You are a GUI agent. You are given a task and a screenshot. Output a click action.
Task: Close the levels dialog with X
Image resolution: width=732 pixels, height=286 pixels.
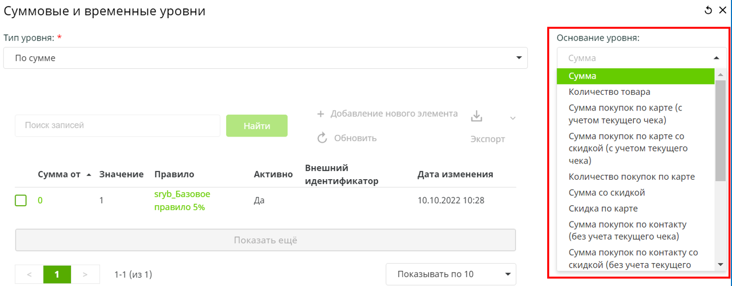(x=723, y=10)
